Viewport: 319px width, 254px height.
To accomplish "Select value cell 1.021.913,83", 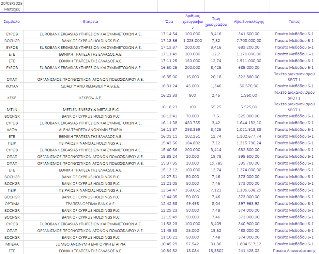I will [249, 129].
